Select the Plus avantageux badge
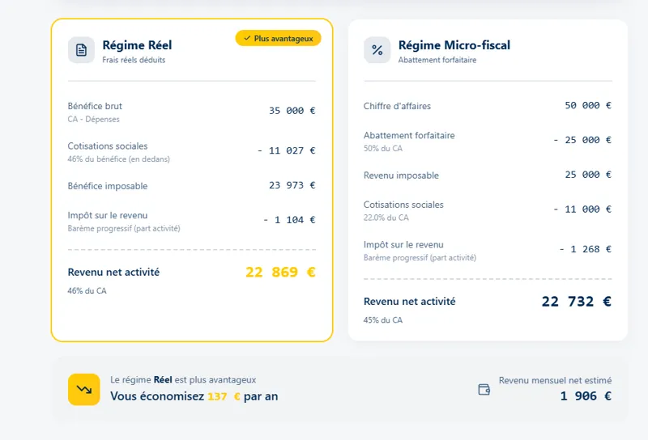 click(x=278, y=38)
